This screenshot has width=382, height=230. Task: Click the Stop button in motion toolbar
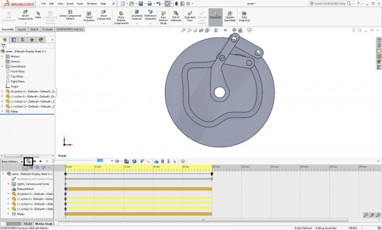[x=47, y=161]
